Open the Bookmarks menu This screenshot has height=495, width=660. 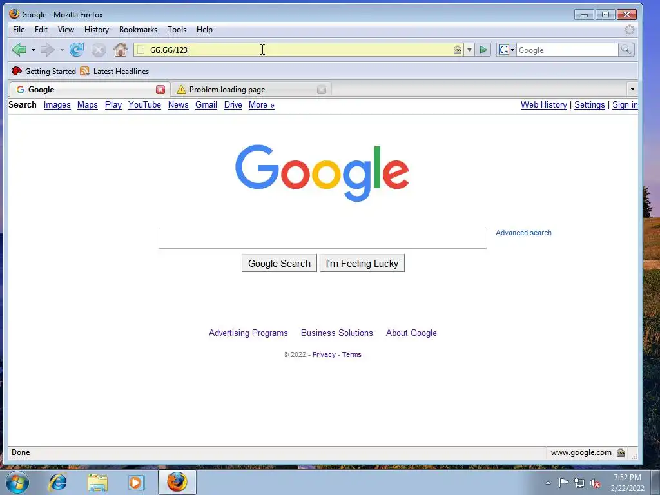tap(138, 30)
